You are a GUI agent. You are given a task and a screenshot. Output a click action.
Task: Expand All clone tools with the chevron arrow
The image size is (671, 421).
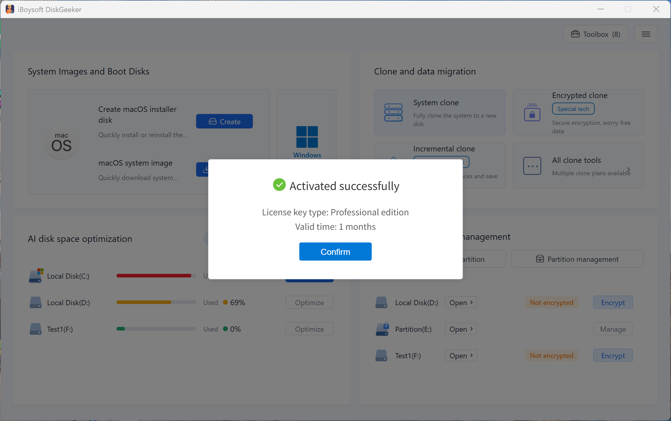click(x=628, y=169)
